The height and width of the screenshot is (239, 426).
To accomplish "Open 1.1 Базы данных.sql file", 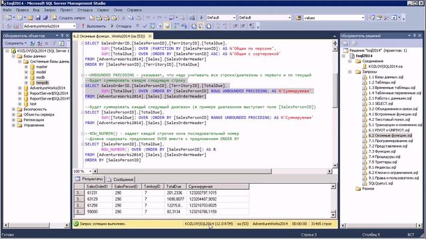I will [x=386, y=77].
